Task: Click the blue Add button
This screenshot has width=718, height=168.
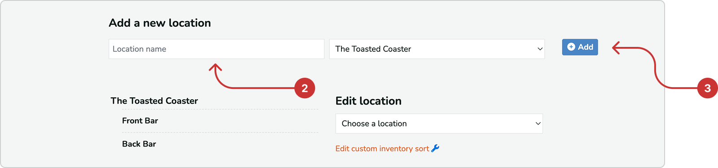Action: pyautogui.click(x=580, y=47)
